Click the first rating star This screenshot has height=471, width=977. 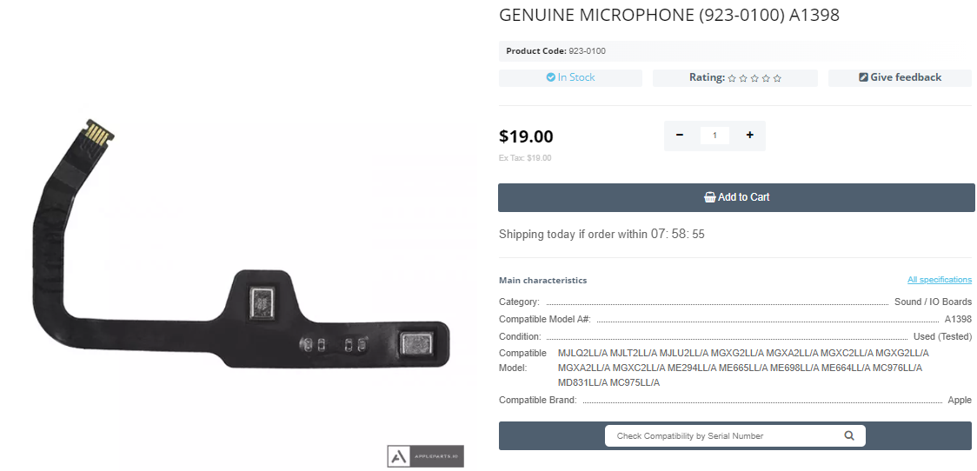(x=732, y=78)
